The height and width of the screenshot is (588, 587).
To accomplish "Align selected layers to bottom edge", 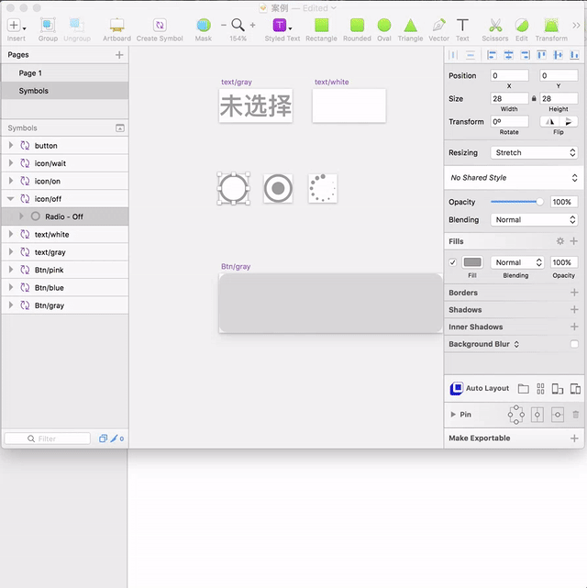I will click(x=574, y=55).
